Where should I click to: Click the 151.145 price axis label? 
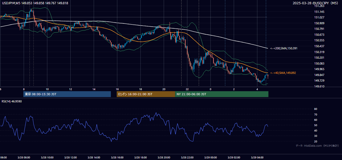(x=319, y=12)
